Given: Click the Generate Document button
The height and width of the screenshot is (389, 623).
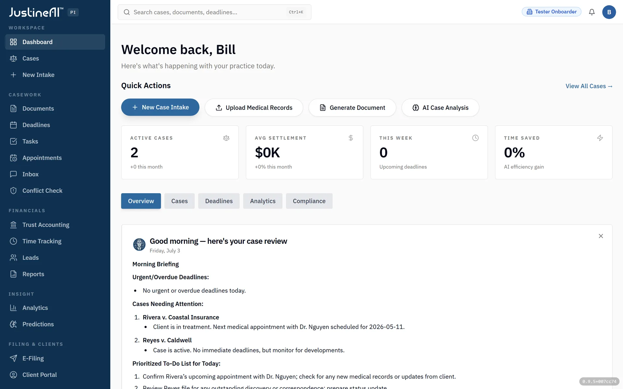Looking at the screenshot, I should click(352, 108).
